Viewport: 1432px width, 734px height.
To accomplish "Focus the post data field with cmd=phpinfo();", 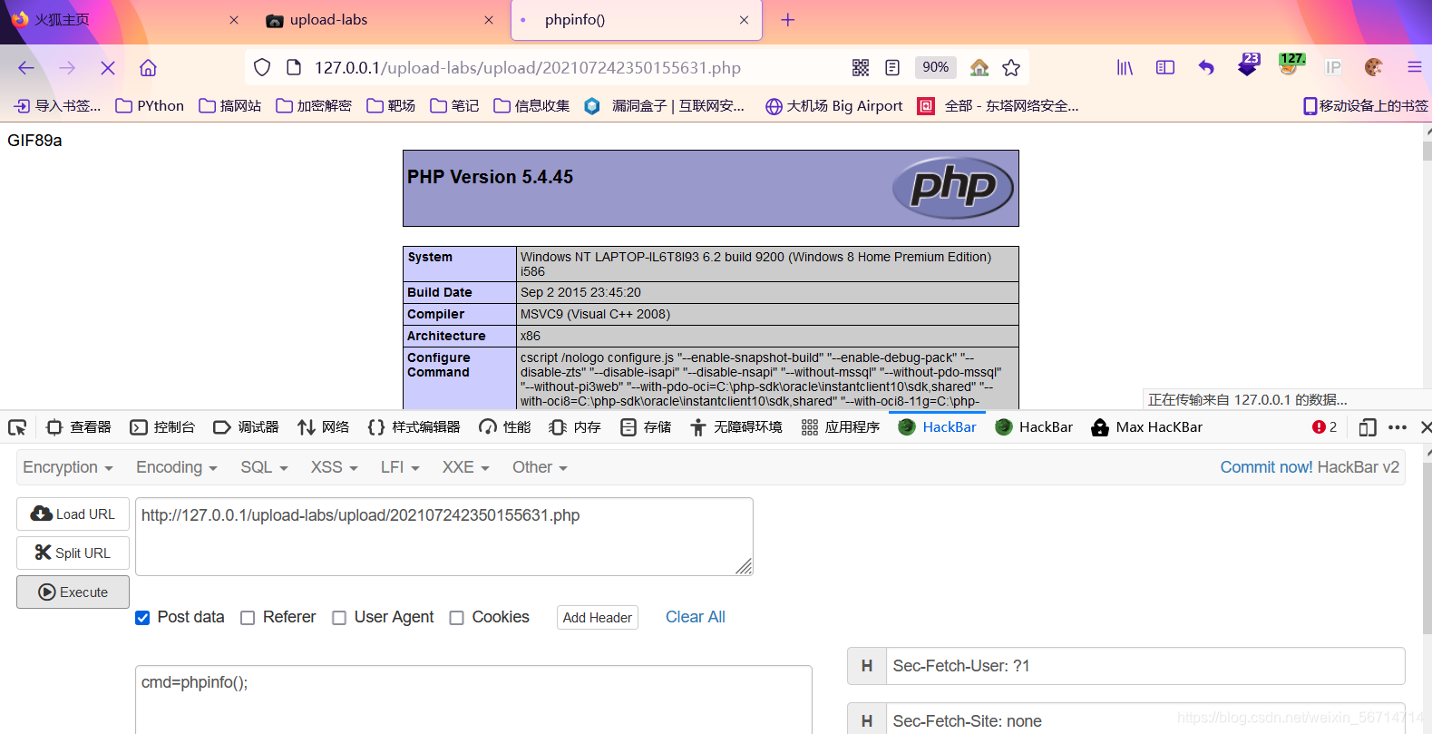I will point(473,700).
